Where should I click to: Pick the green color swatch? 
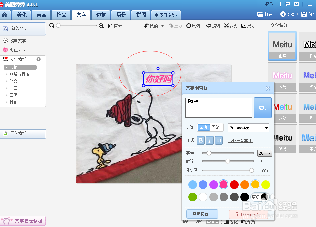(x=192, y=197)
